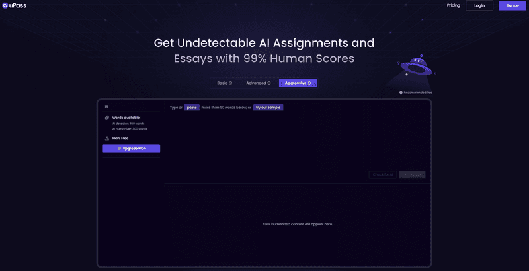Click the info icon beside Advanced
Image resolution: width=529 pixels, height=271 pixels.
click(269, 83)
